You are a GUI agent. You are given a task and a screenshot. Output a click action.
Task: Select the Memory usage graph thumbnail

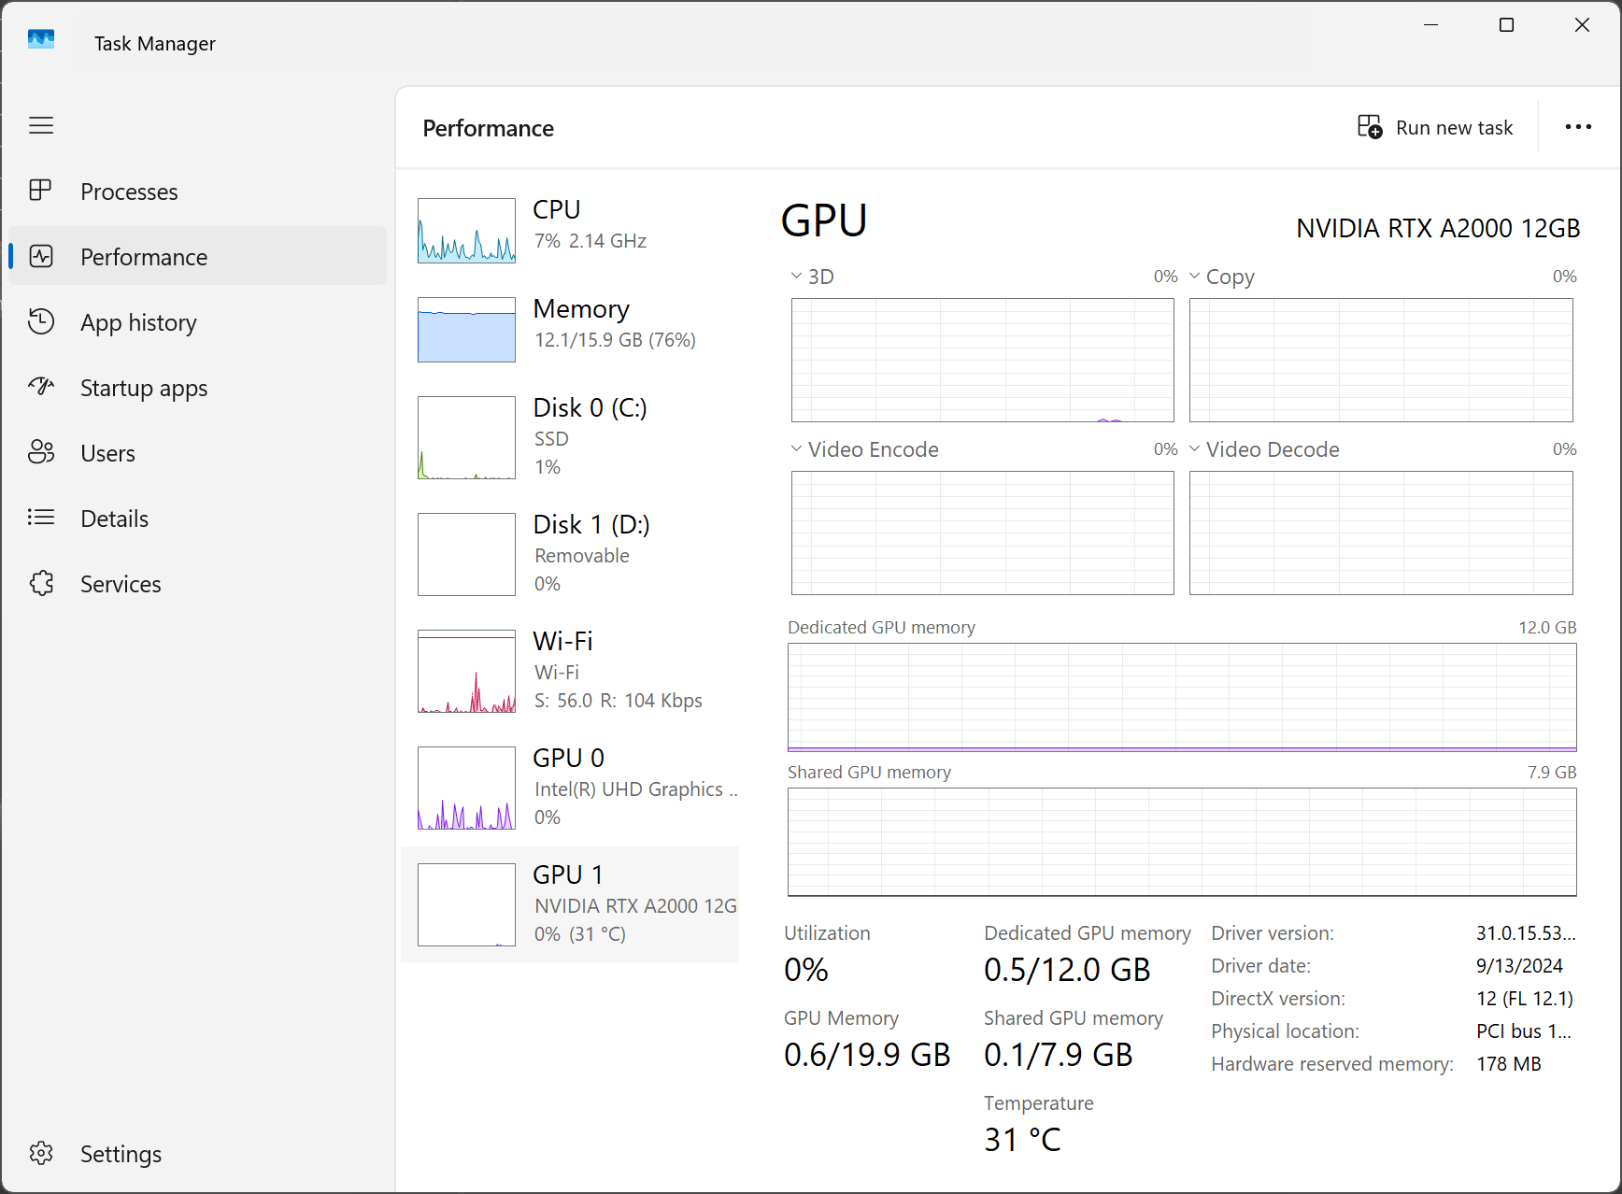pyautogui.click(x=466, y=330)
